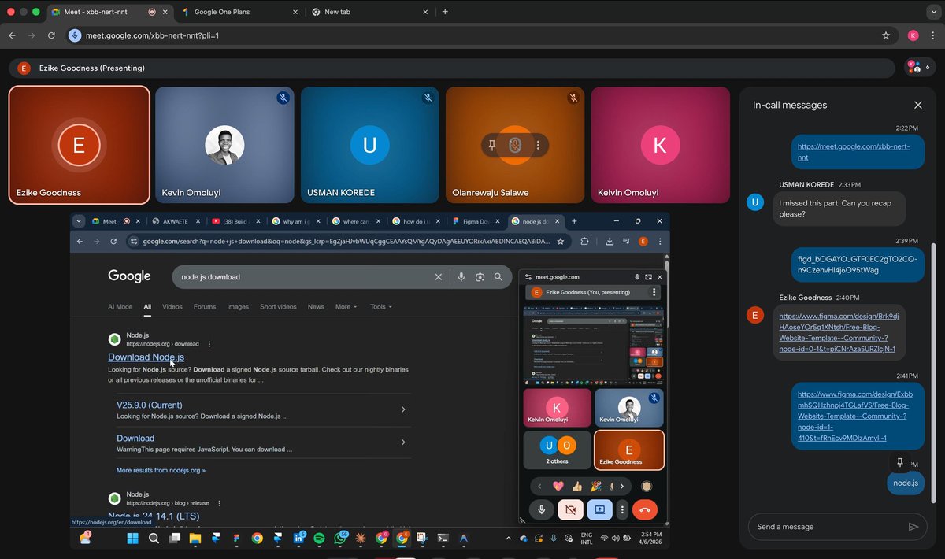Open more options on Olanrewaju Salawe's tile

[538, 146]
